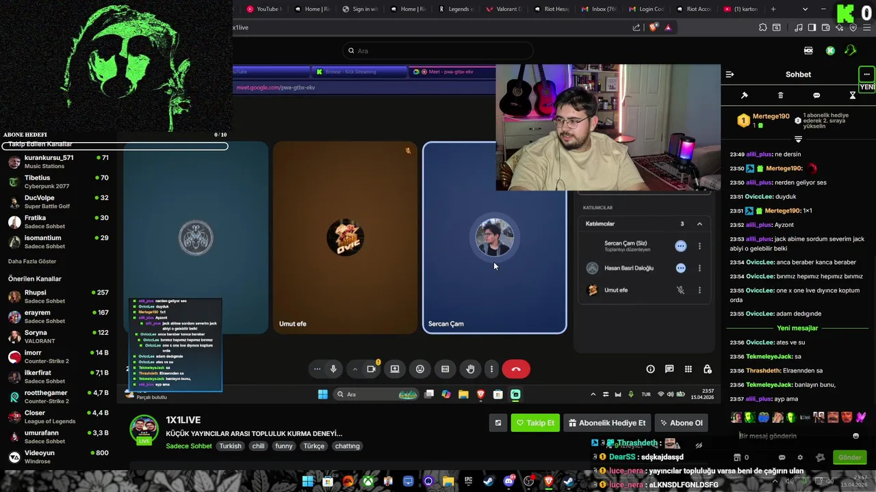
Task: Open browser extensions puzzle icon
Action: coord(762,27)
